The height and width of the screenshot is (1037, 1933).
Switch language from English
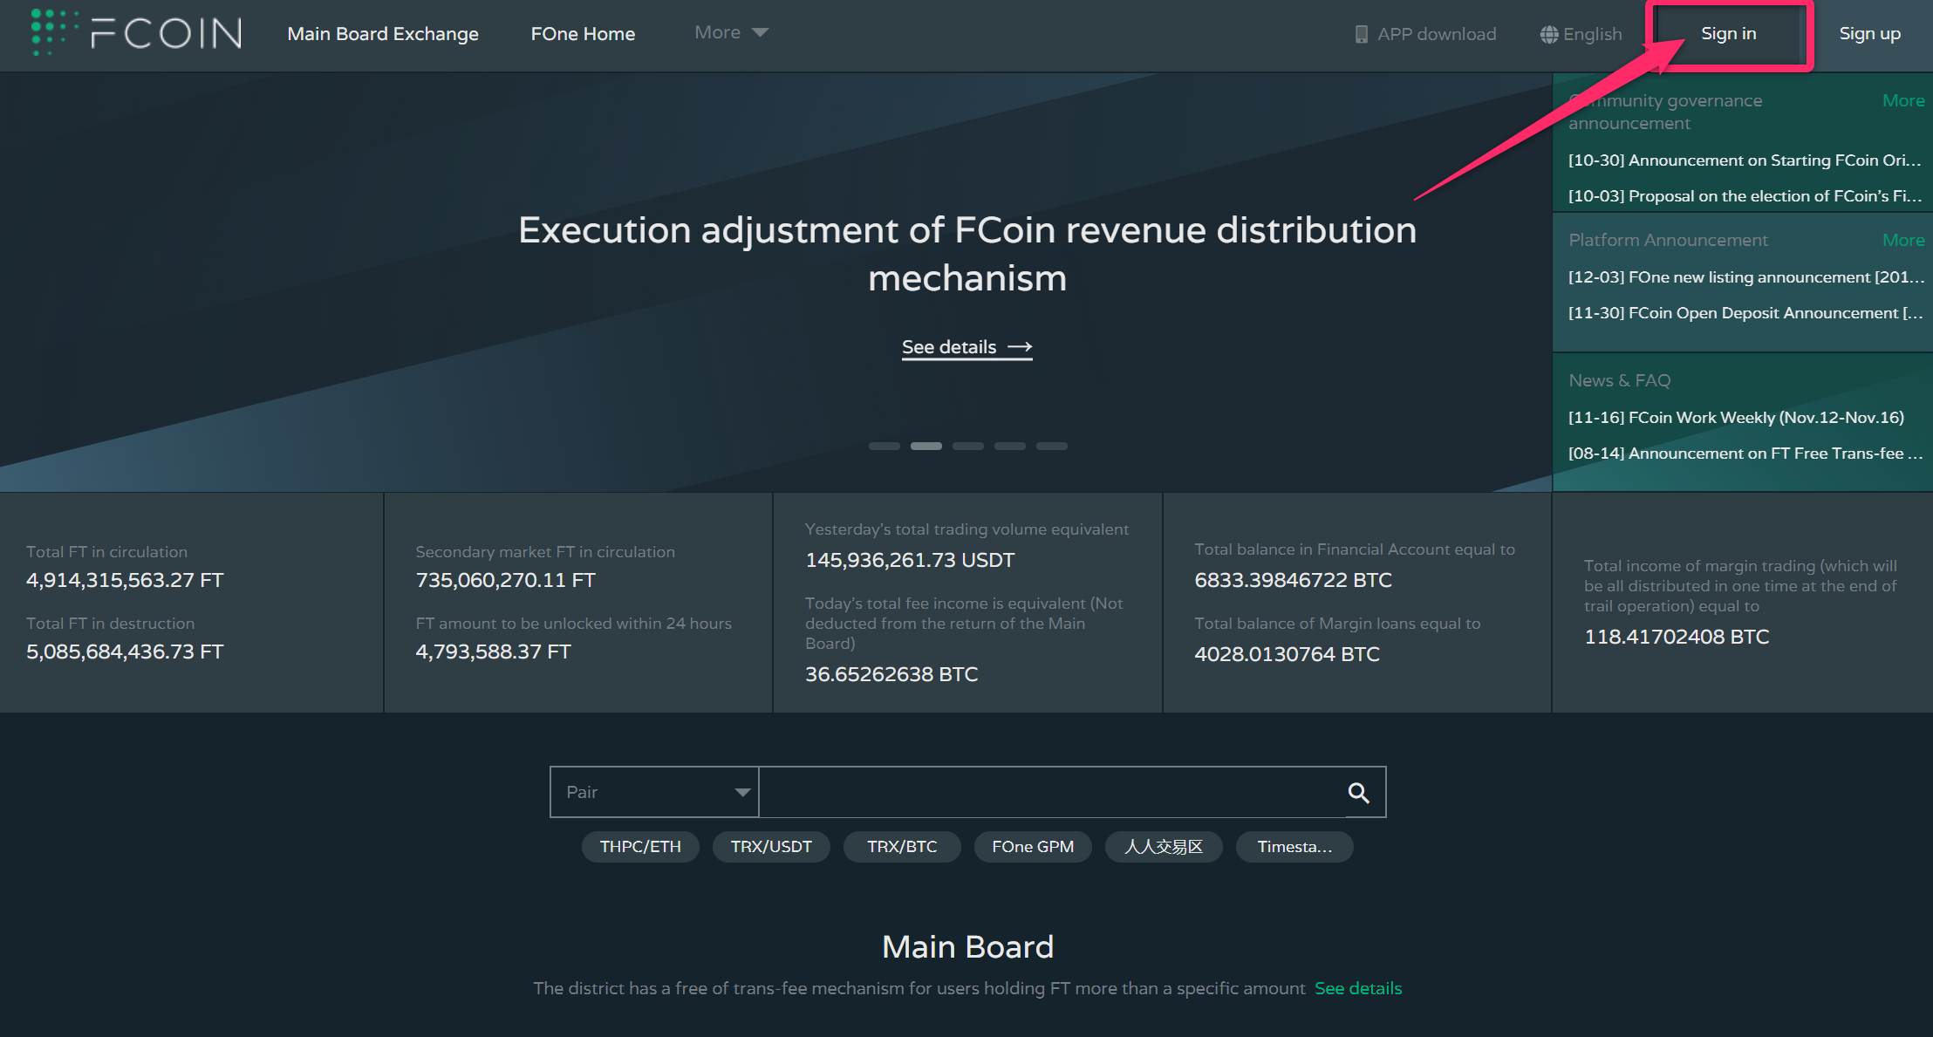[1592, 34]
